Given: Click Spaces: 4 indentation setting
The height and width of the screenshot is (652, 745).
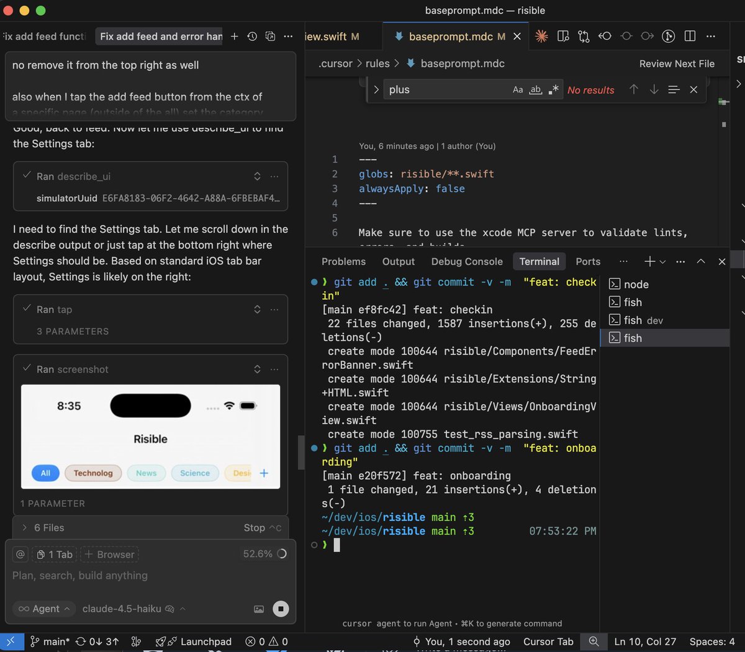Looking at the screenshot, I should (712, 641).
